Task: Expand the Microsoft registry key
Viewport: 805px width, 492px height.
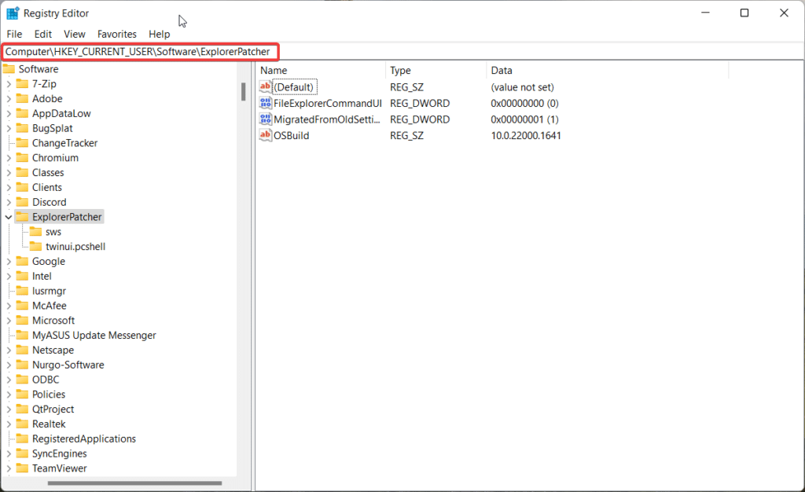Action: tap(9, 320)
